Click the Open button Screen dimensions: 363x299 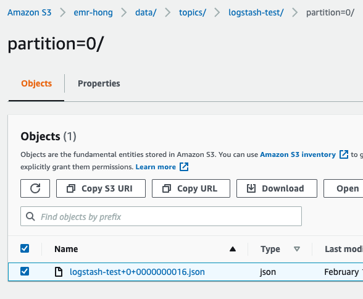343,188
